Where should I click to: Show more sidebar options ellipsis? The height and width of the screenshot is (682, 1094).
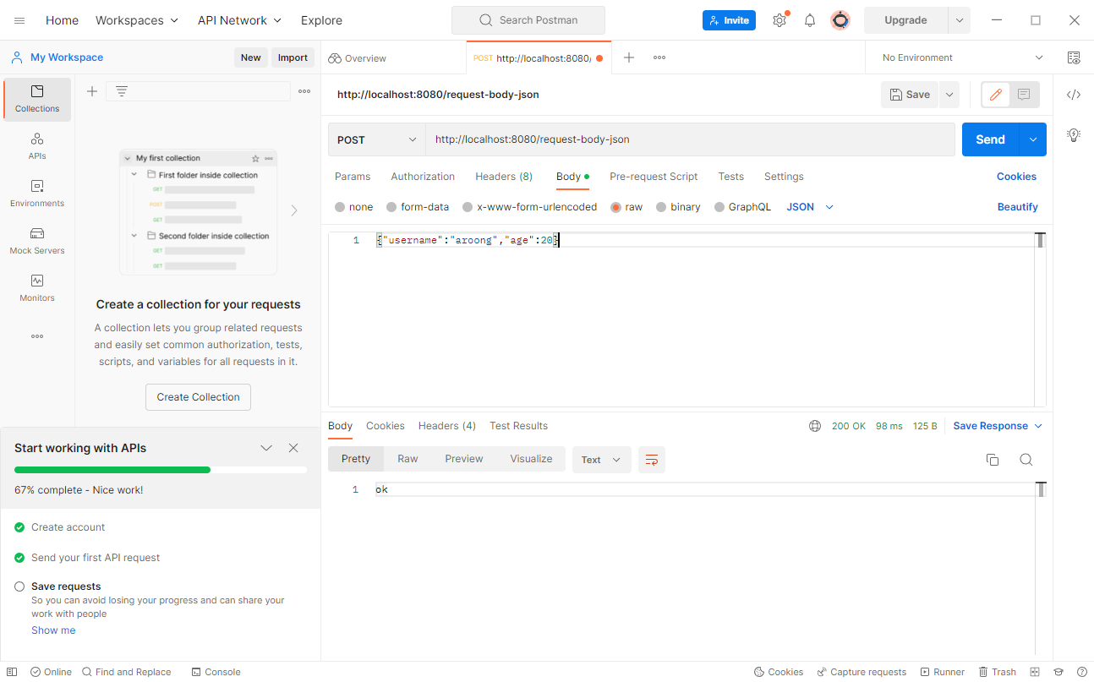pyautogui.click(x=37, y=336)
